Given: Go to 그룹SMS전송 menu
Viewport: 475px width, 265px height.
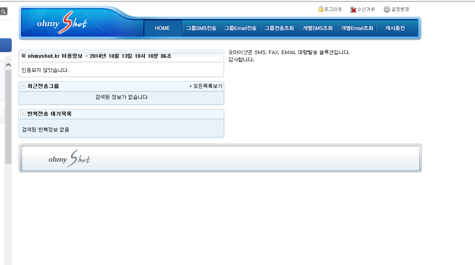Looking at the screenshot, I should point(201,28).
